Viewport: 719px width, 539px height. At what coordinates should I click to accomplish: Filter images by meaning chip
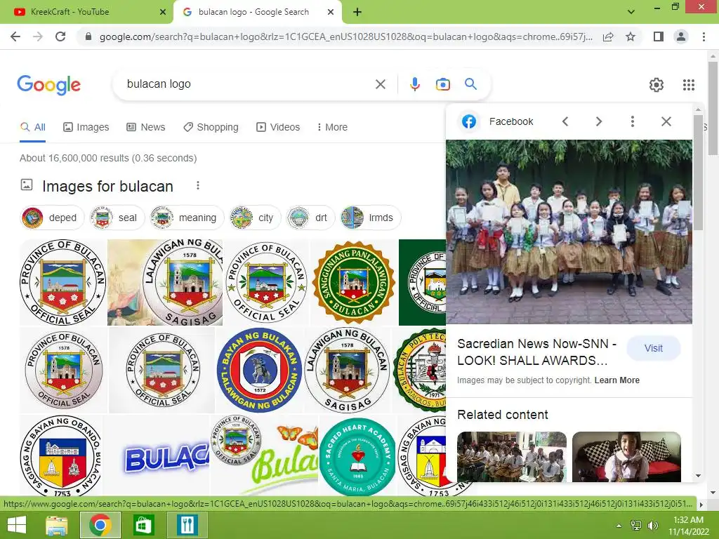(x=187, y=218)
